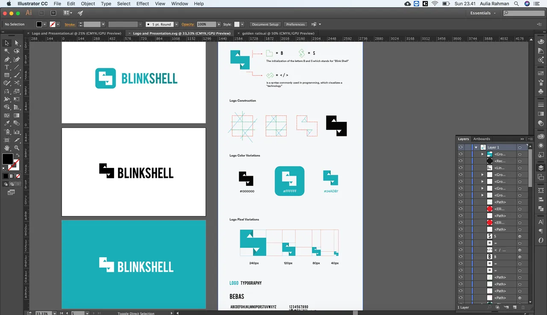
Task: Open the Stroke color dropdown arrow
Action: (58, 24)
